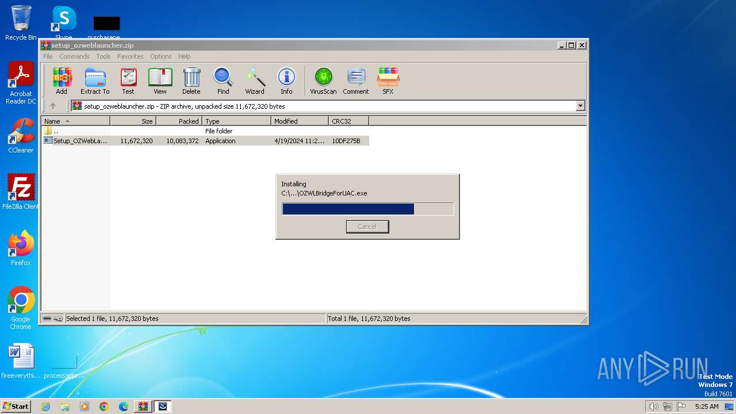Open the Wizard tool
Viewport: 736px width, 414px height.
click(x=255, y=81)
